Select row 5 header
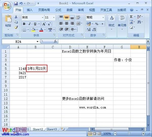Viewport: 152px width, 137px height. click(x=6, y=68)
